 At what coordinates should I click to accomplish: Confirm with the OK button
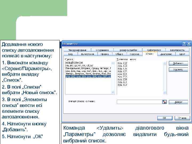[165, 118]
